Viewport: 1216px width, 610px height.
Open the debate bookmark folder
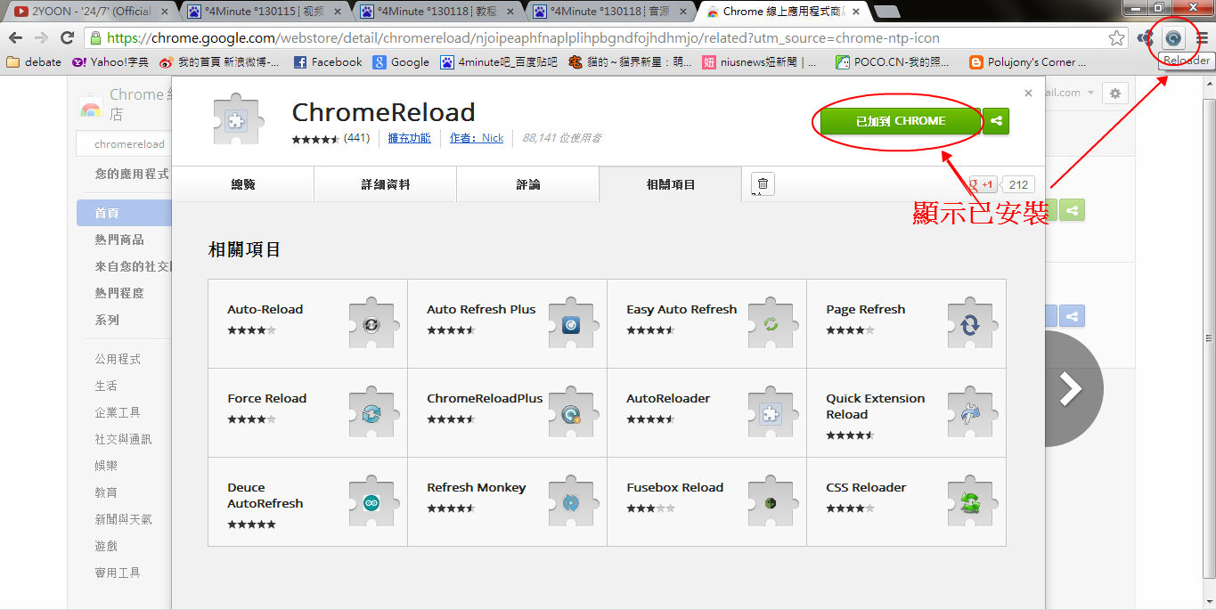coord(34,62)
